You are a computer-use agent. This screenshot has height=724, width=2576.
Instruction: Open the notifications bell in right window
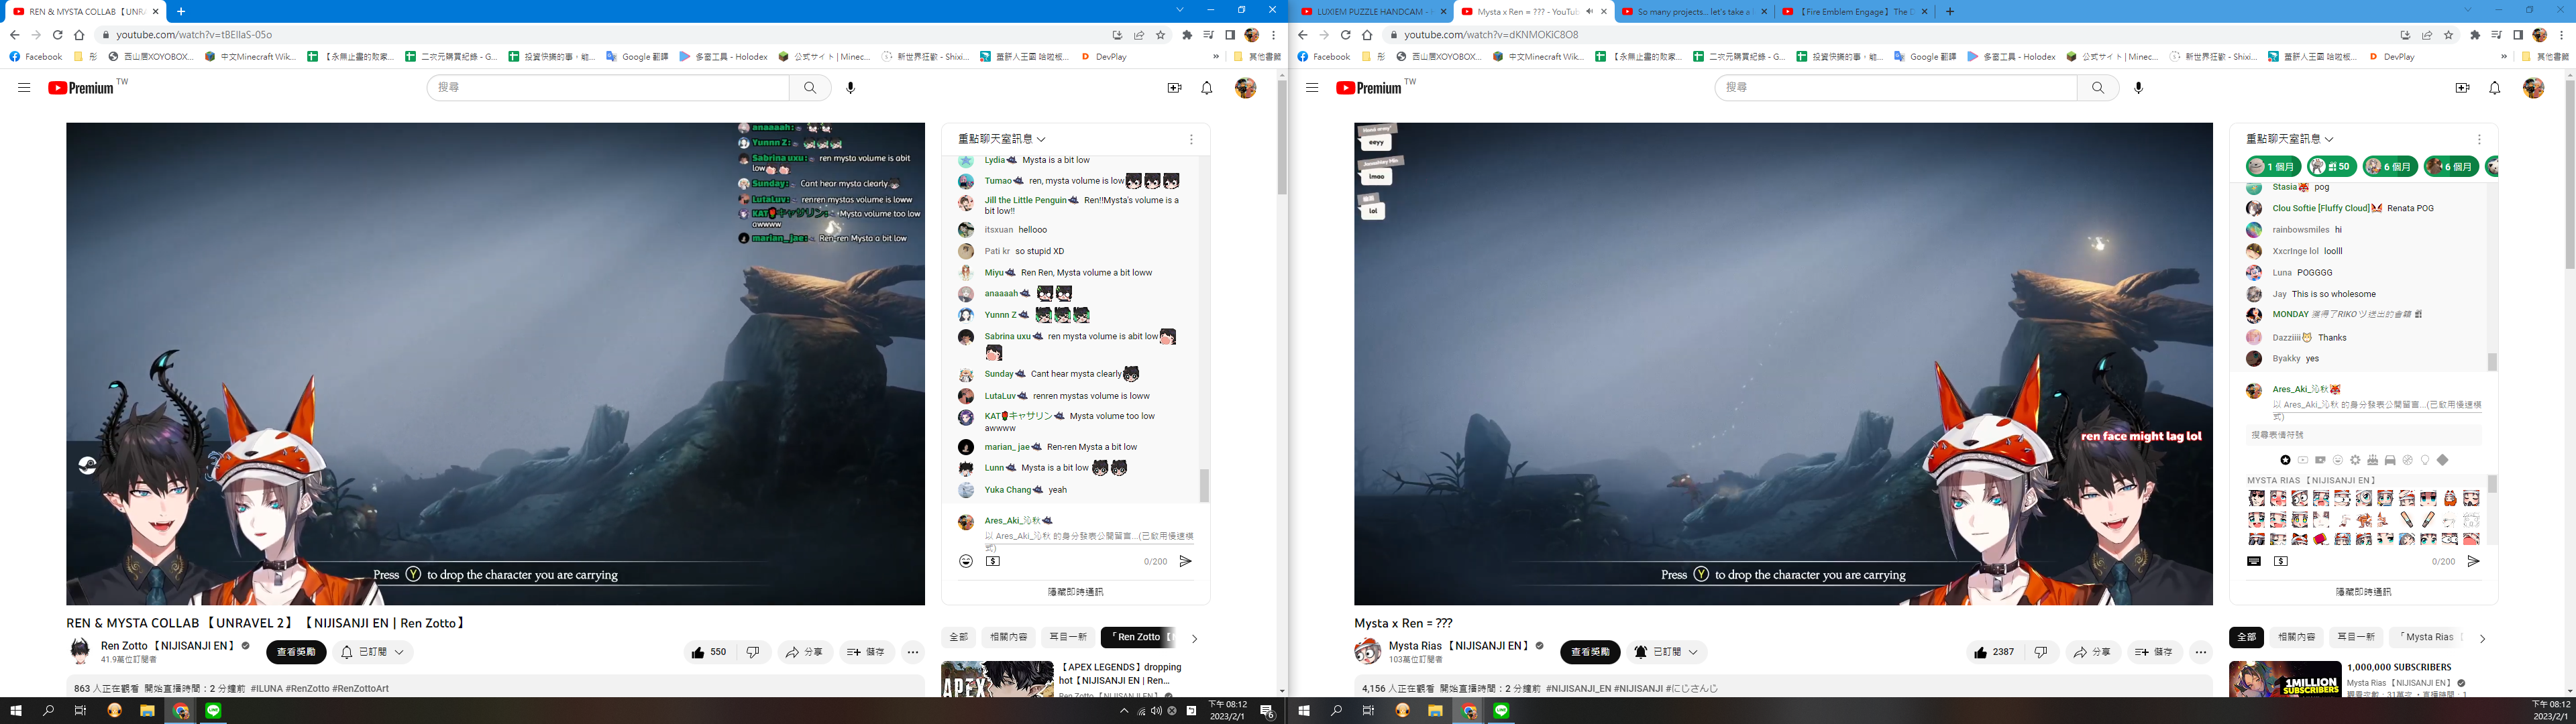pyautogui.click(x=2495, y=88)
